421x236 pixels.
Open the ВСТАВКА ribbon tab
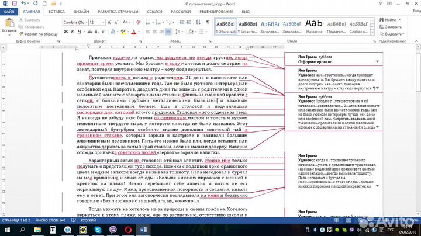click(57, 11)
